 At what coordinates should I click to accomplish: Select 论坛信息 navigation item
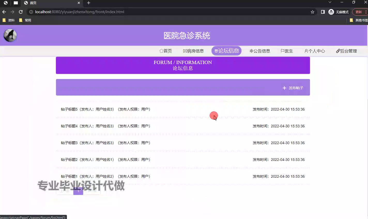(226, 51)
